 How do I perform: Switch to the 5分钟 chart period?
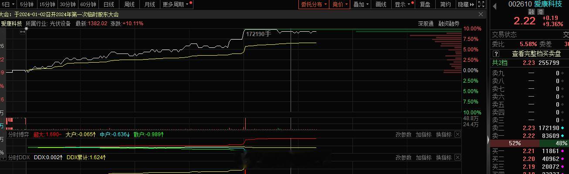27,4
